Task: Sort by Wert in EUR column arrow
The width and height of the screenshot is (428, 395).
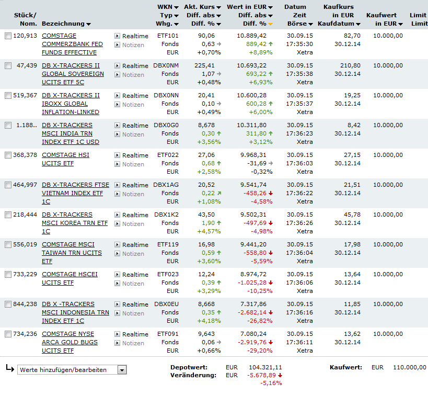Action: (x=270, y=7)
